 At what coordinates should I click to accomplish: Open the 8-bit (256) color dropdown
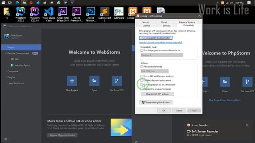click(x=155, y=71)
